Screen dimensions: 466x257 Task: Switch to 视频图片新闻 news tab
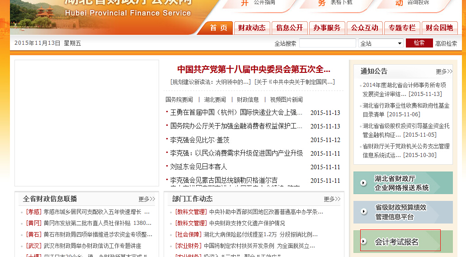point(286,100)
